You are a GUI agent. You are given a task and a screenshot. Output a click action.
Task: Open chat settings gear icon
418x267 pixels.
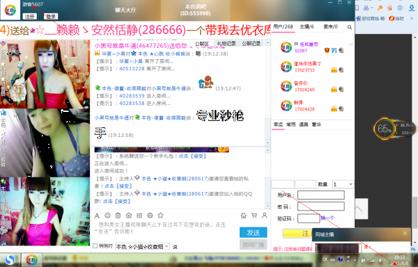click(150, 216)
